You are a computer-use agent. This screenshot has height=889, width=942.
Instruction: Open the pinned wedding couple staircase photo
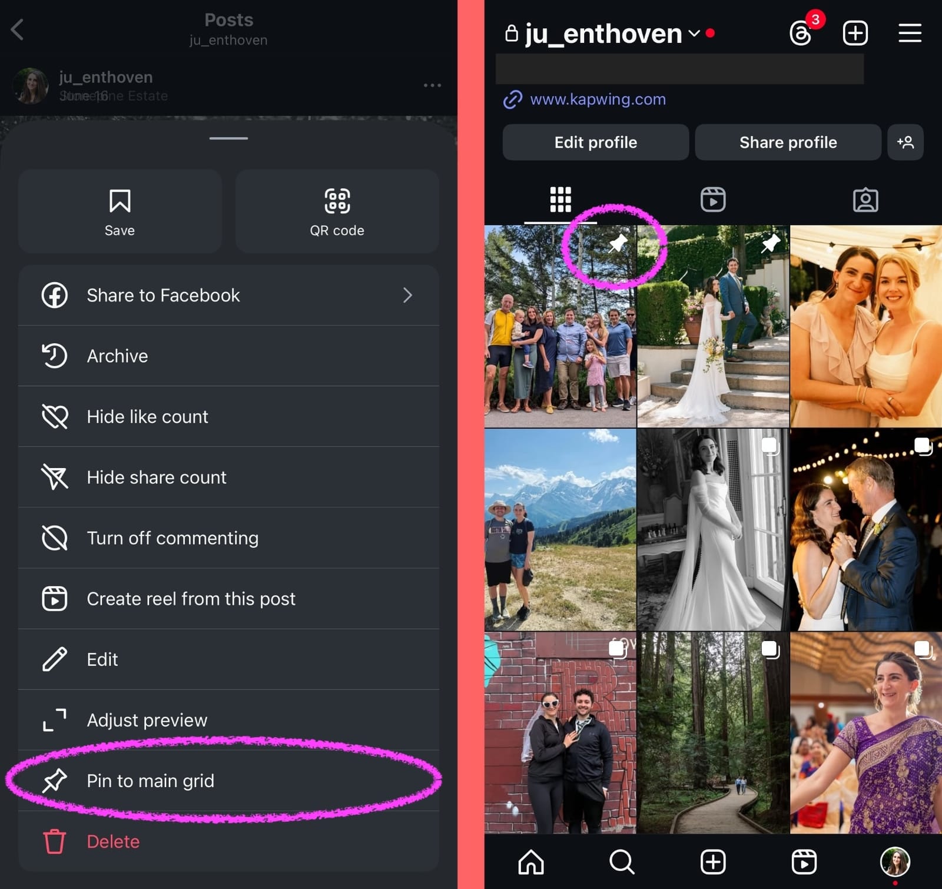click(x=712, y=324)
